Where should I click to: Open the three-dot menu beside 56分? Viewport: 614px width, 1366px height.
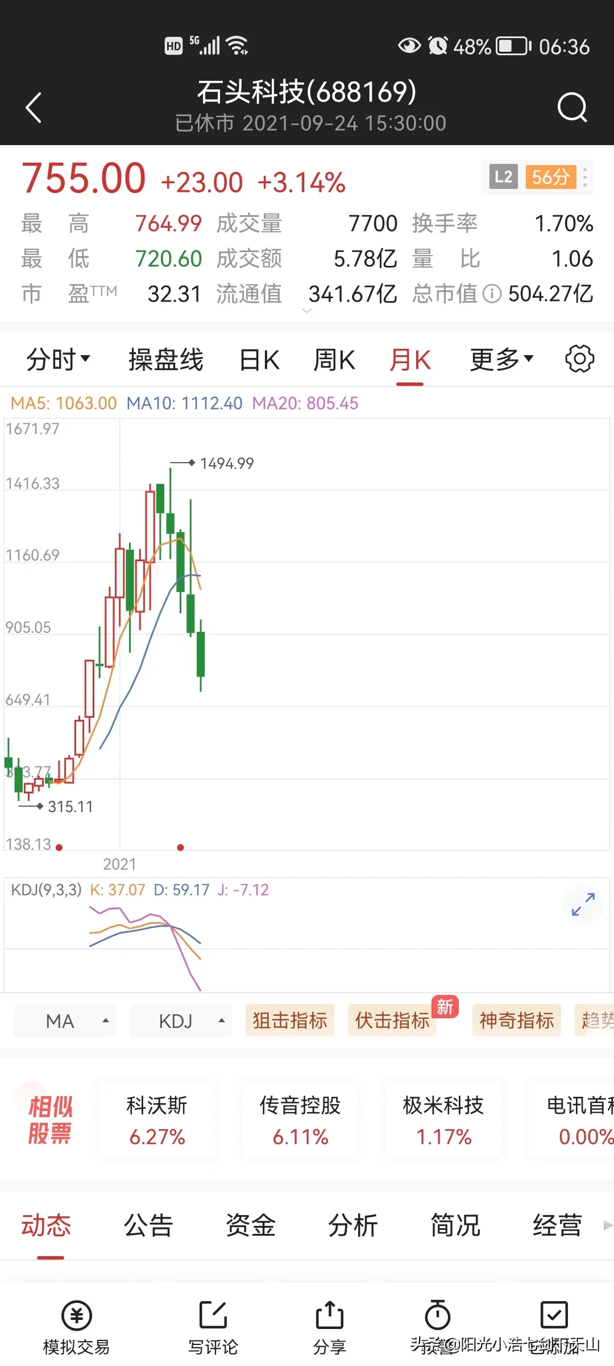(585, 177)
